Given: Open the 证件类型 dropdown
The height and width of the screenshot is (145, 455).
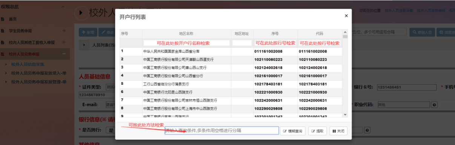Looking at the screenshot, I should tap(111, 87).
